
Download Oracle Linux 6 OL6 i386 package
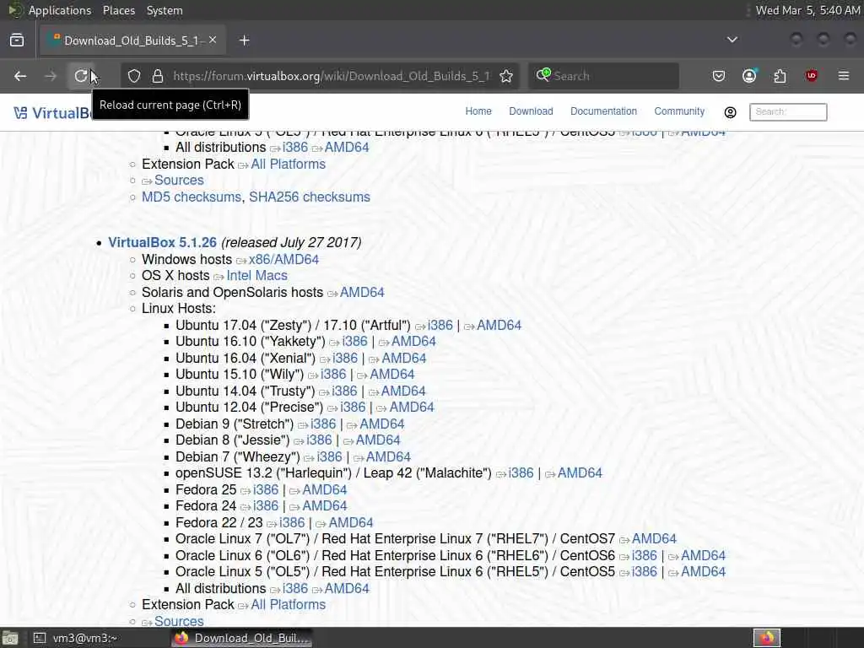point(644,555)
